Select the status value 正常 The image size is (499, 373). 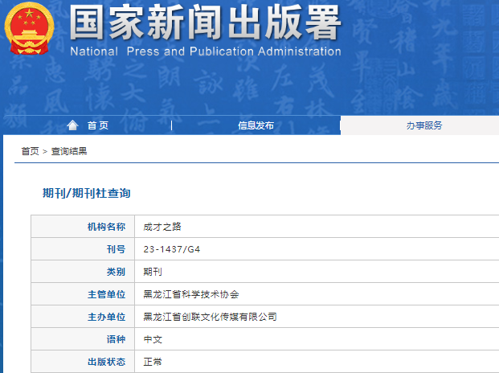[153, 362]
